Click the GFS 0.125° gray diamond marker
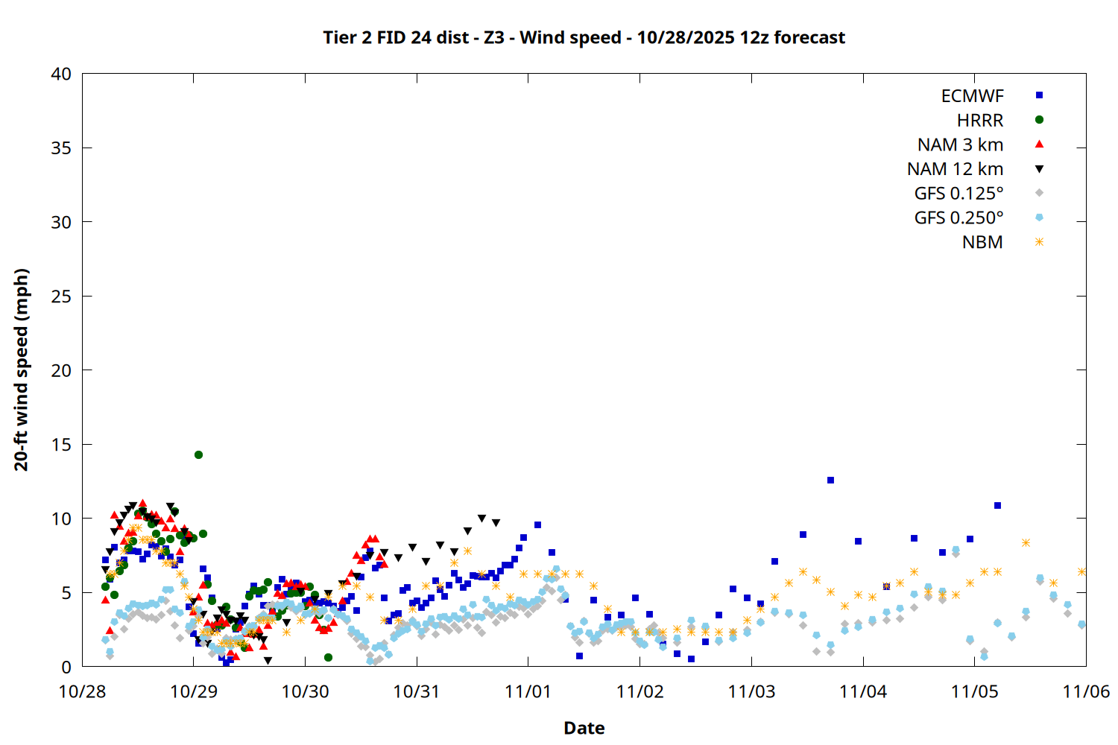This screenshot has height=745, width=1118. pyautogui.click(x=1039, y=193)
